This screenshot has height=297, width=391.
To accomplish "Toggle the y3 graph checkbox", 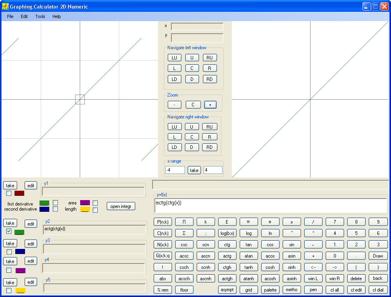I will (x=9, y=252).
